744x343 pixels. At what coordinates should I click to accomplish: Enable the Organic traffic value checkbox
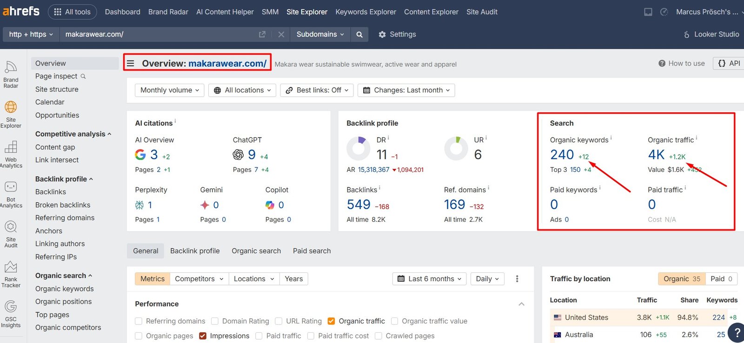click(x=395, y=321)
